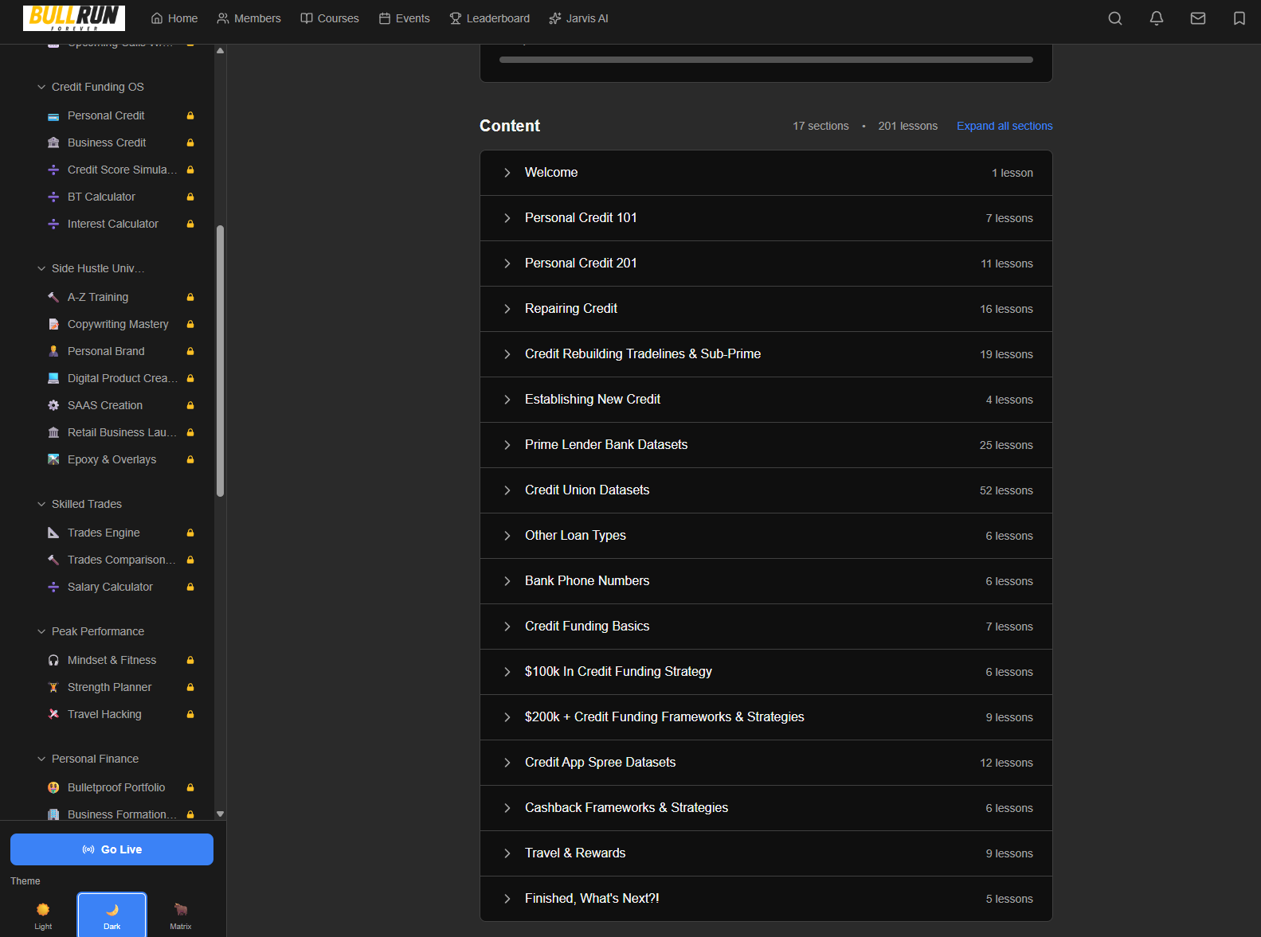Click the A-Z Training hammer icon

pos(53,298)
